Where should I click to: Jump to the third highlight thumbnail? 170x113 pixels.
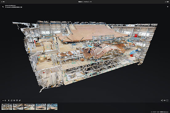pos(29,107)
